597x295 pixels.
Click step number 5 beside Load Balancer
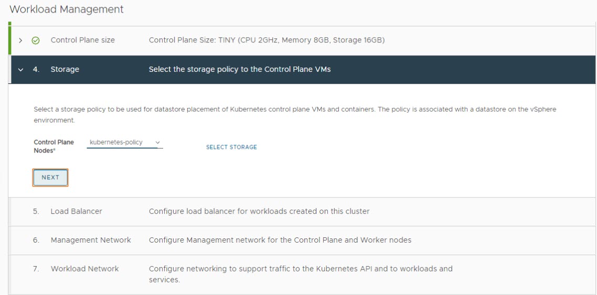36,211
